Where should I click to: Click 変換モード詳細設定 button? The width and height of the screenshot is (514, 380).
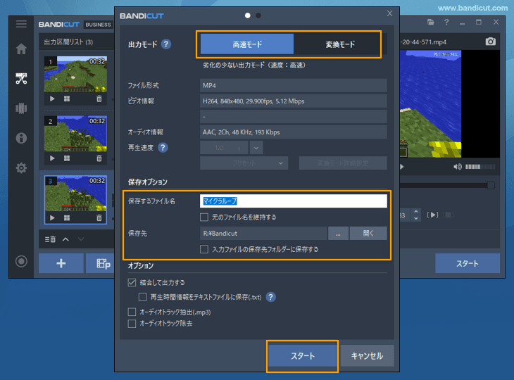[x=343, y=163]
